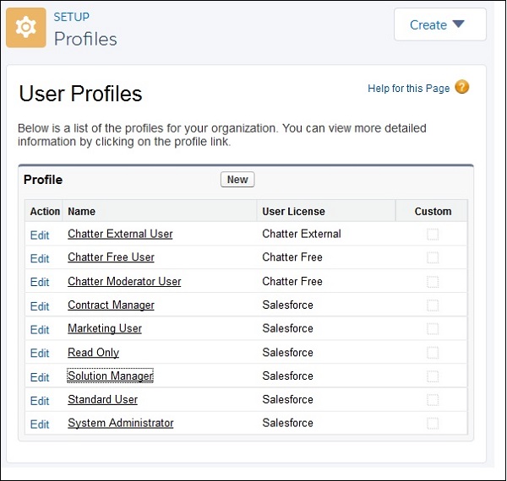This screenshot has height=481, width=507.
Task: Open the Chatter Free User profile
Action: 111,258
